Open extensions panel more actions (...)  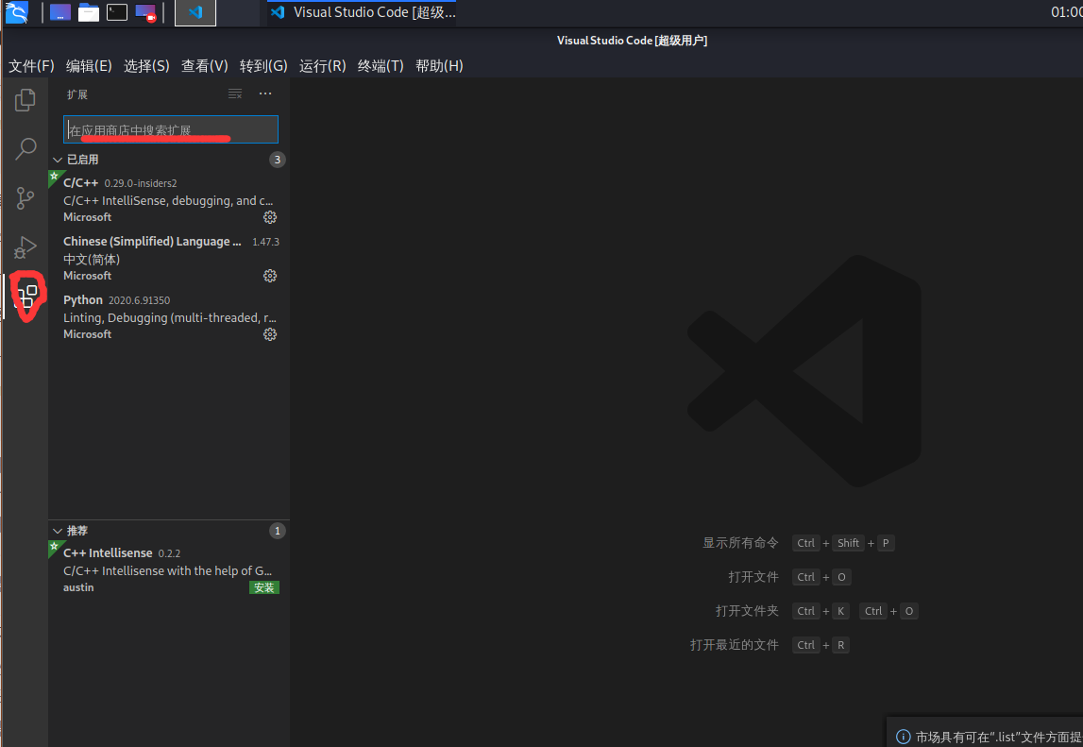tap(265, 94)
